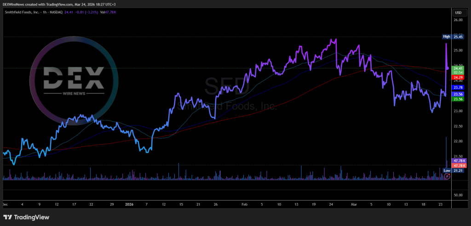This screenshot has height=226, width=471.
Task: Click the green 23.56 indicator label
Action: tap(459, 99)
